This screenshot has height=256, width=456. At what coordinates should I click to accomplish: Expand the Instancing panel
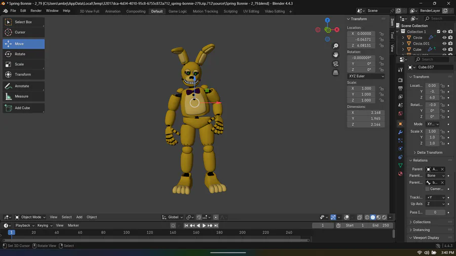(421, 230)
